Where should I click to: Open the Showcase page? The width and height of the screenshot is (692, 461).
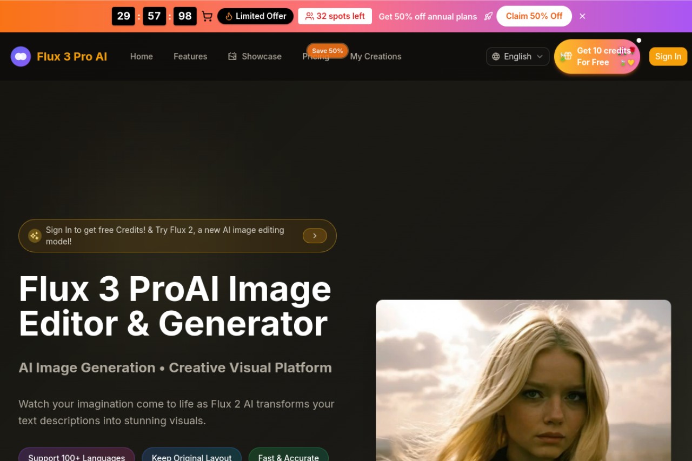coord(255,56)
